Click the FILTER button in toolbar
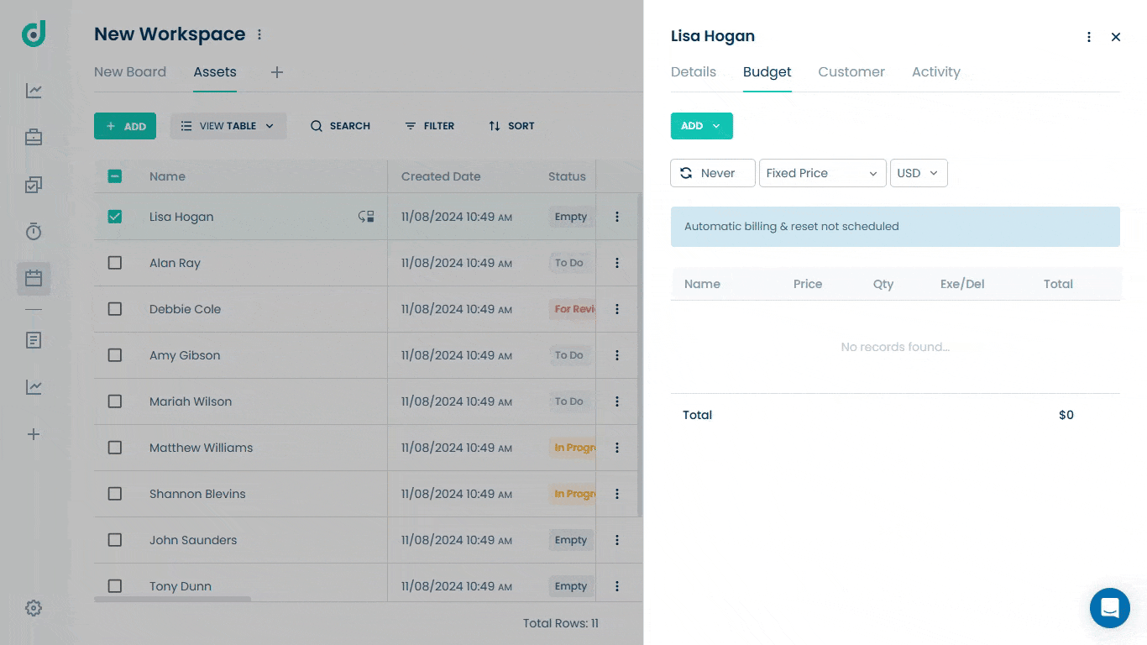This screenshot has width=1147, height=645. (x=429, y=126)
